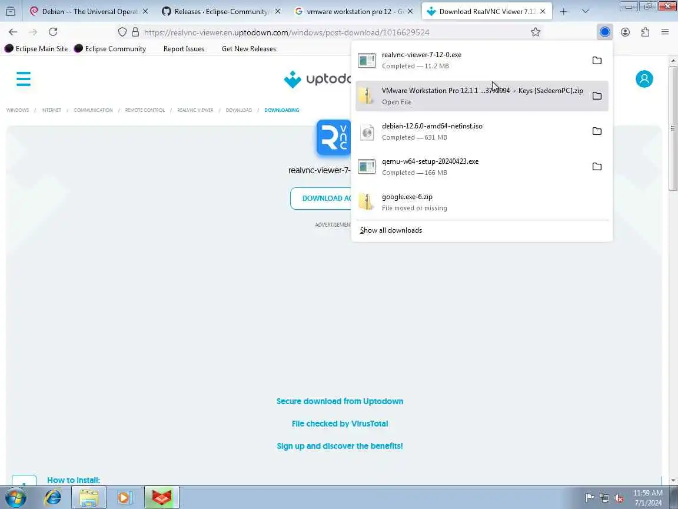
Task: Open a new tab with plus
Action: click(x=563, y=12)
